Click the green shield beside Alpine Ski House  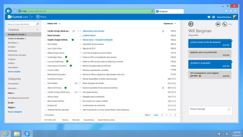point(66,88)
